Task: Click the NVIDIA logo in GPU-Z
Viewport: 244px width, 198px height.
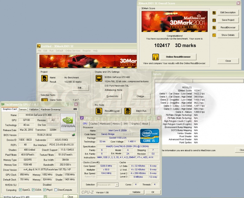Action: [68, 122]
